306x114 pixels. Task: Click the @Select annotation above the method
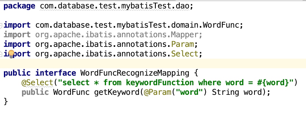37,83
